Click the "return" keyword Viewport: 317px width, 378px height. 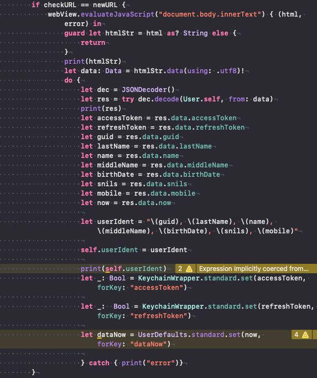[x=93, y=43]
